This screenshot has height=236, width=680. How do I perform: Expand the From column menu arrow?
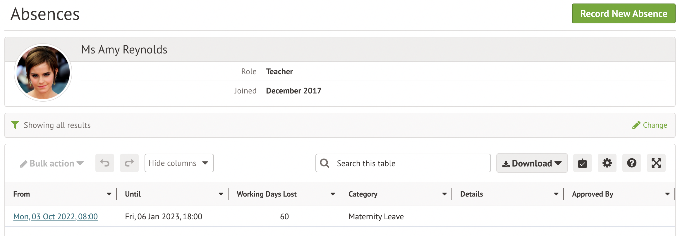[109, 194]
